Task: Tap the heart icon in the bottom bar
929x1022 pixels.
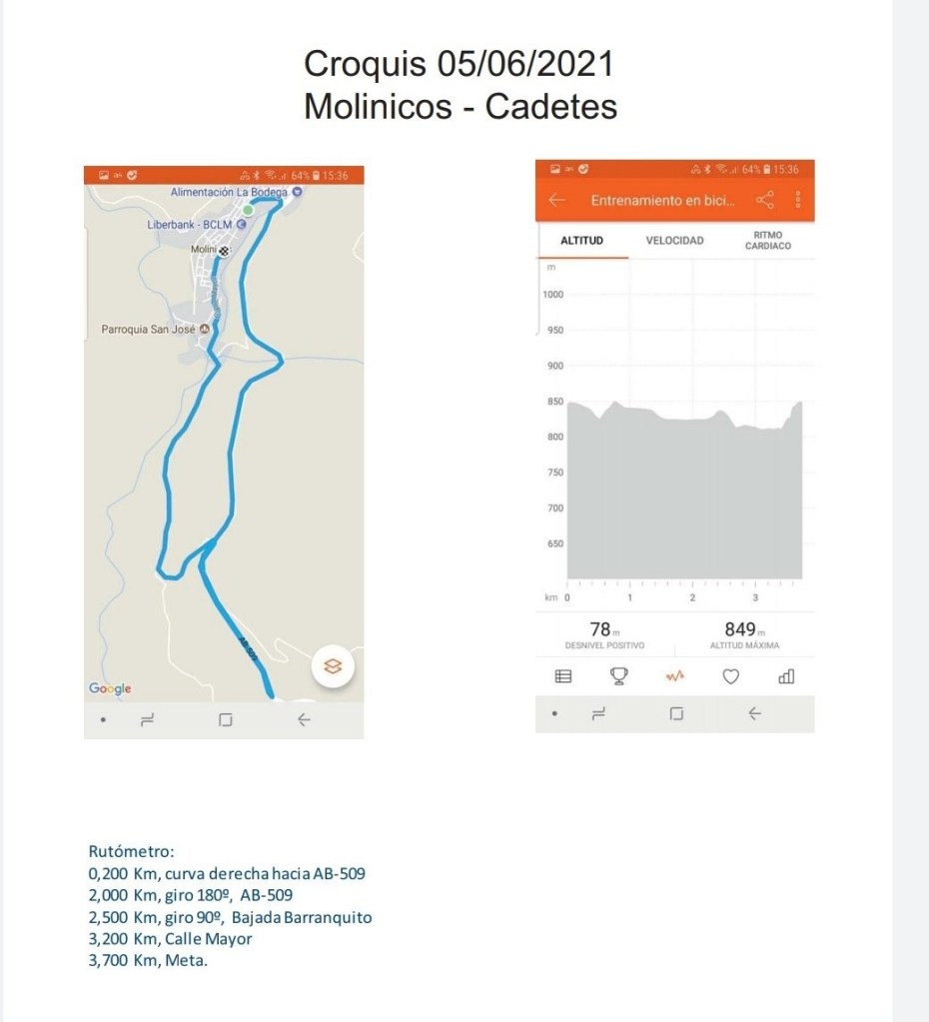Action: (730, 676)
